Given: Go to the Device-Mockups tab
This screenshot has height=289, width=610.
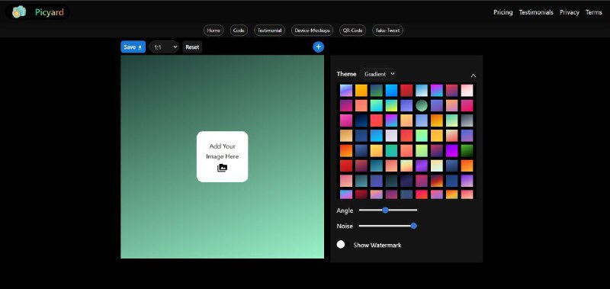Looking at the screenshot, I should coord(312,31).
